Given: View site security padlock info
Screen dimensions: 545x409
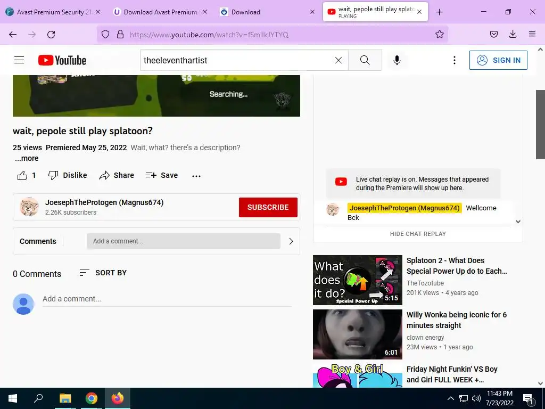Looking at the screenshot, I should (x=120, y=35).
